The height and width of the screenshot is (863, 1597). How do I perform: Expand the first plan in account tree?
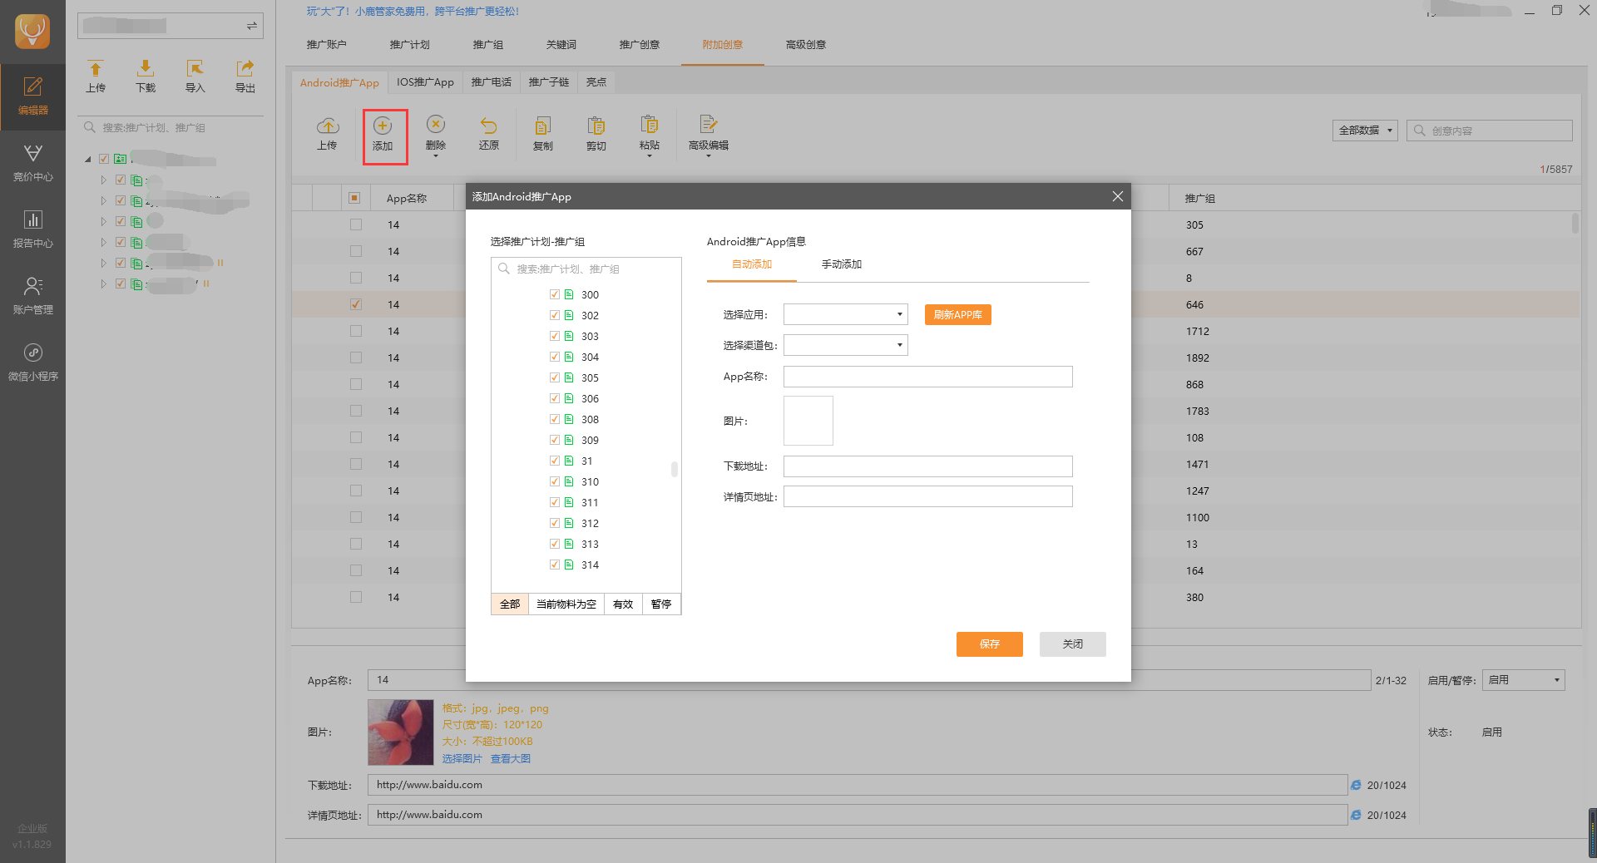tap(104, 180)
